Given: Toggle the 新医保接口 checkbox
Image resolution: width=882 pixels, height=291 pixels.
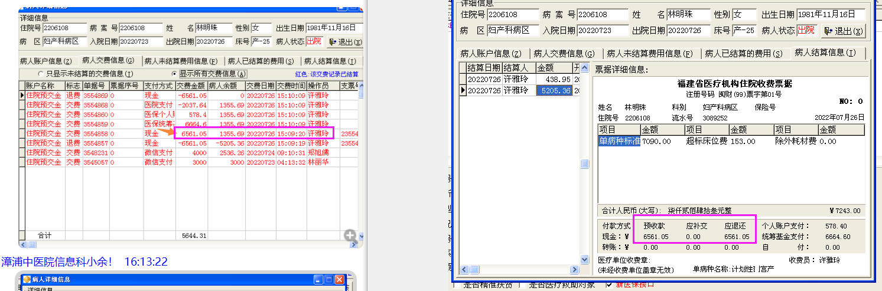Looking at the screenshot, I should (x=609, y=285).
